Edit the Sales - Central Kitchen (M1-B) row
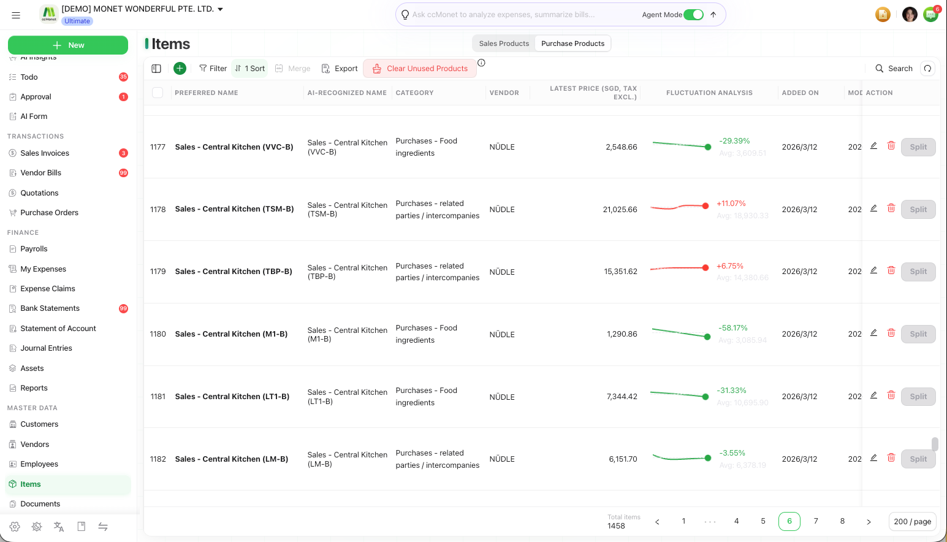The image size is (947, 542). 873,333
